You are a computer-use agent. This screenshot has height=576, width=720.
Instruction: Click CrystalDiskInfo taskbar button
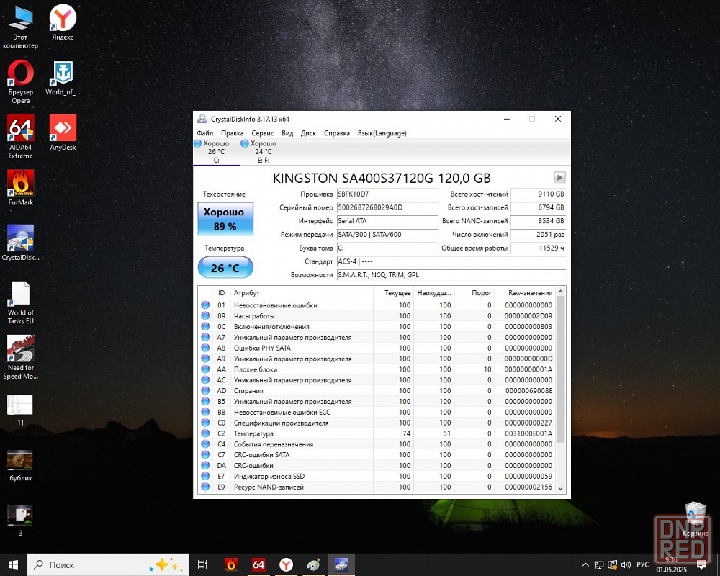341,564
